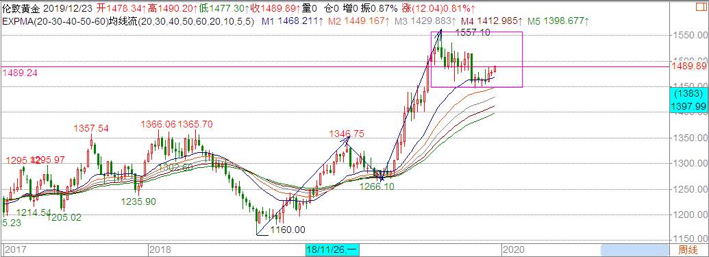Click the 收1489.89 closing price in header

(275, 9)
